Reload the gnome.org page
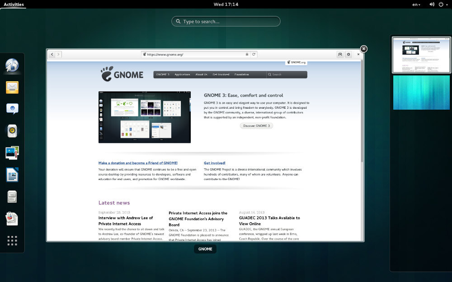Viewport: 452px width, 282px height. click(254, 54)
